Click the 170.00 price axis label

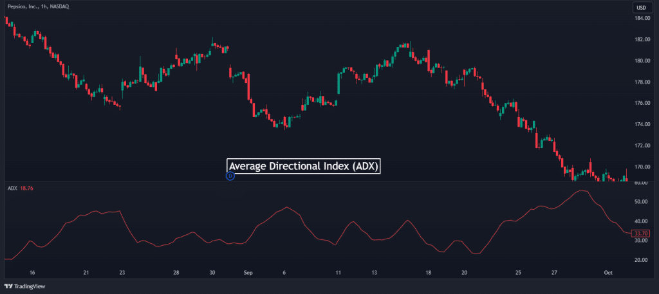tap(644, 167)
